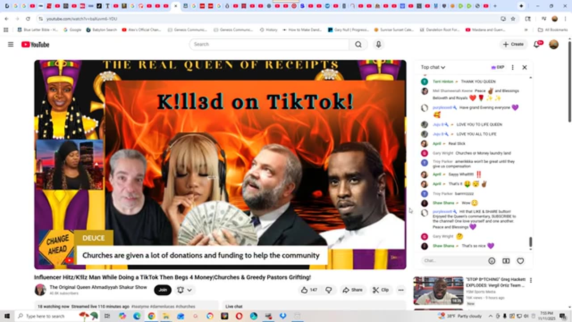Open the channel avatar under the video
The image size is (572, 322).
tap(40, 290)
